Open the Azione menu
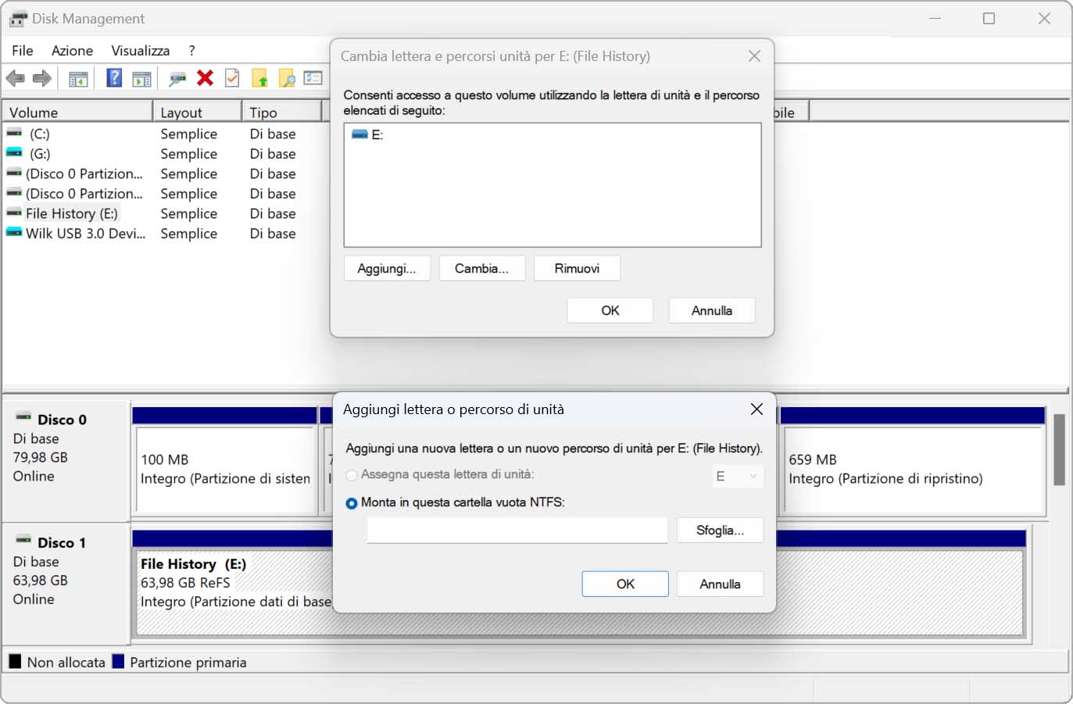This screenshot has height=704, width=1073. (x=72, y=51)
